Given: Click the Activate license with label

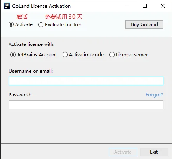Looking at the screenshot, I should 31,44.
